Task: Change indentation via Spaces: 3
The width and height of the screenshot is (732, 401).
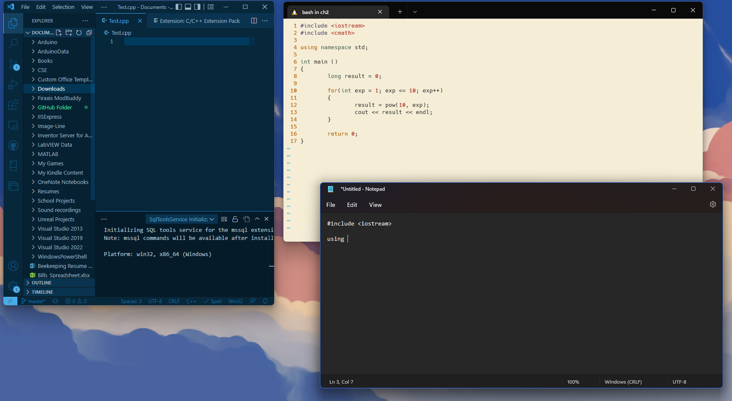Action: [131, 301]
